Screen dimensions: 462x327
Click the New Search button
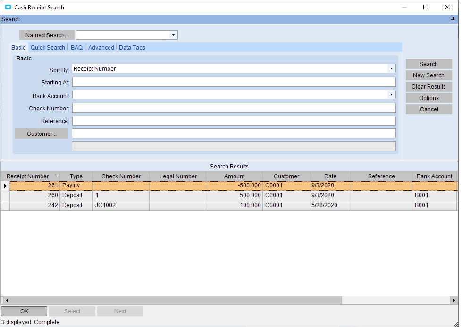(428, 75)
